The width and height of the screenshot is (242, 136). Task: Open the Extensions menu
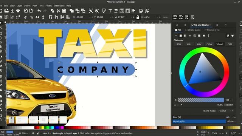point(59,6)
